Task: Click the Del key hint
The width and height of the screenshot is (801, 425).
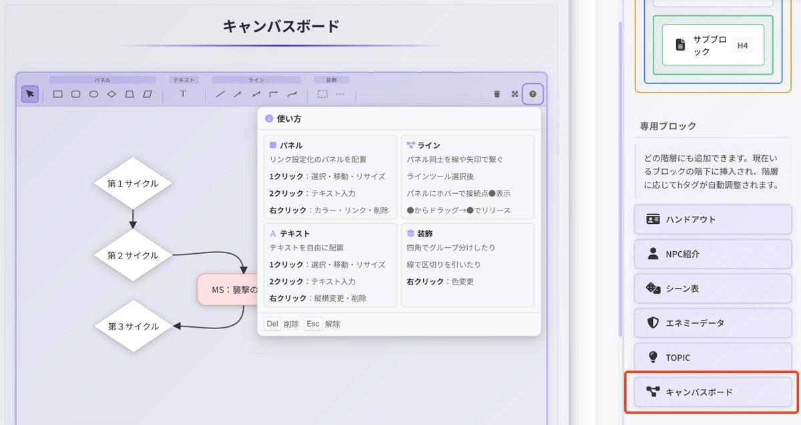Action: 272,324
